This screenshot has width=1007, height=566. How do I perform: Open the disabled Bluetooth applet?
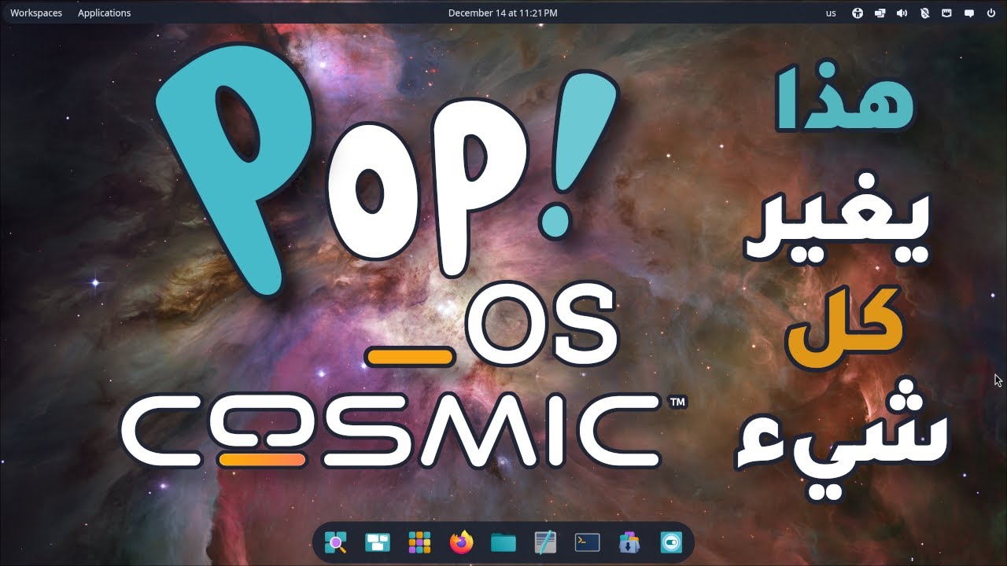925,13
